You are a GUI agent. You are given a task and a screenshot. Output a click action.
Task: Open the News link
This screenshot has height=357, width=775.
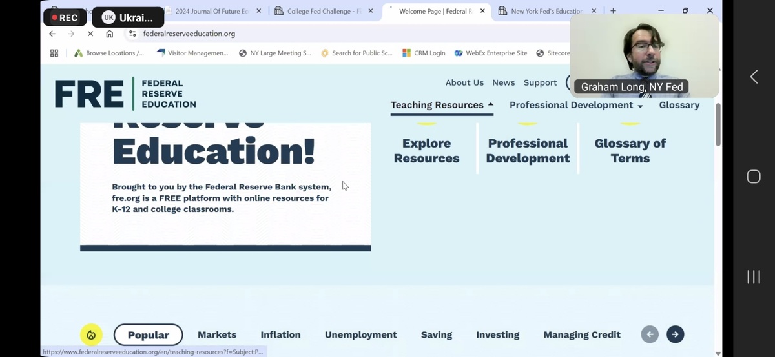pos(504,82)
